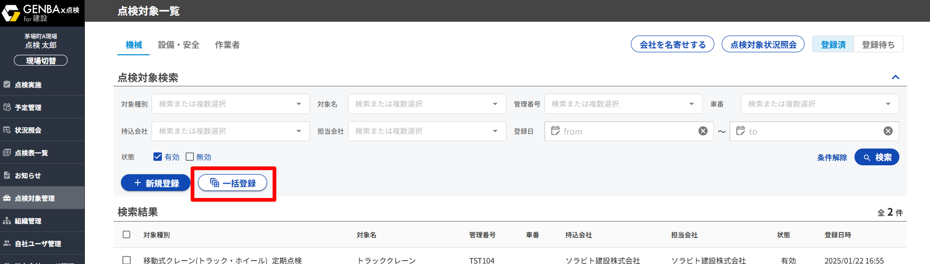Clear the 登録日 to date field
Image resolution: width=930 pixels, height=264 pixels.
pos(888,131)
